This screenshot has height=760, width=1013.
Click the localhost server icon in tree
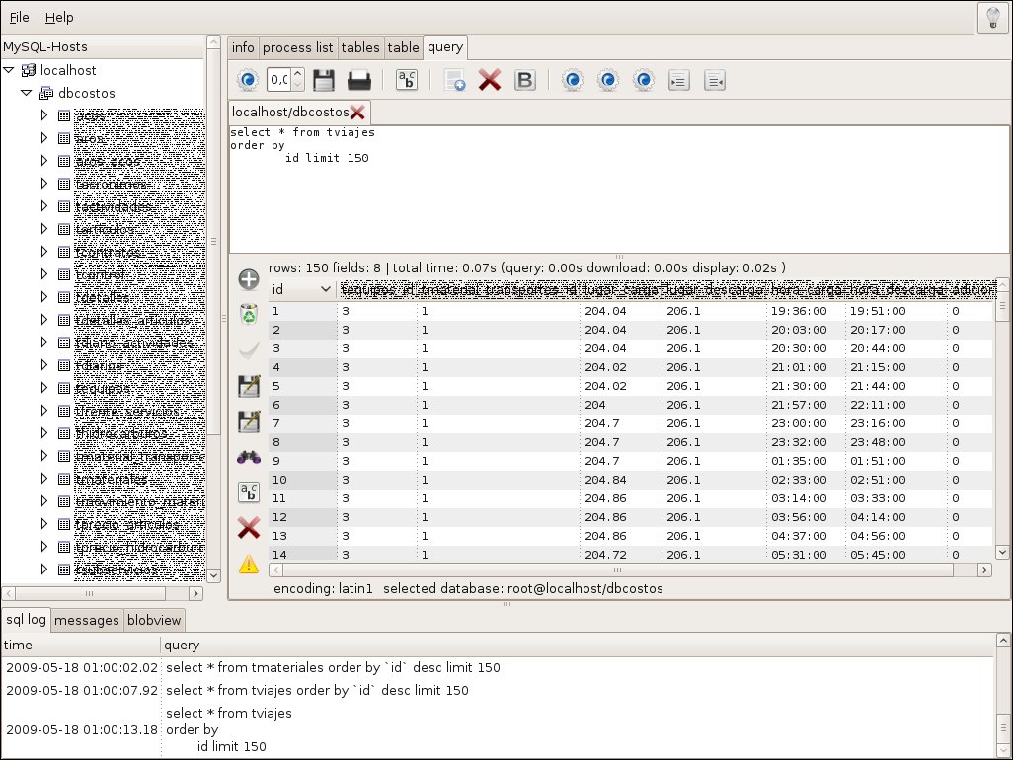[x=29, y=70]
